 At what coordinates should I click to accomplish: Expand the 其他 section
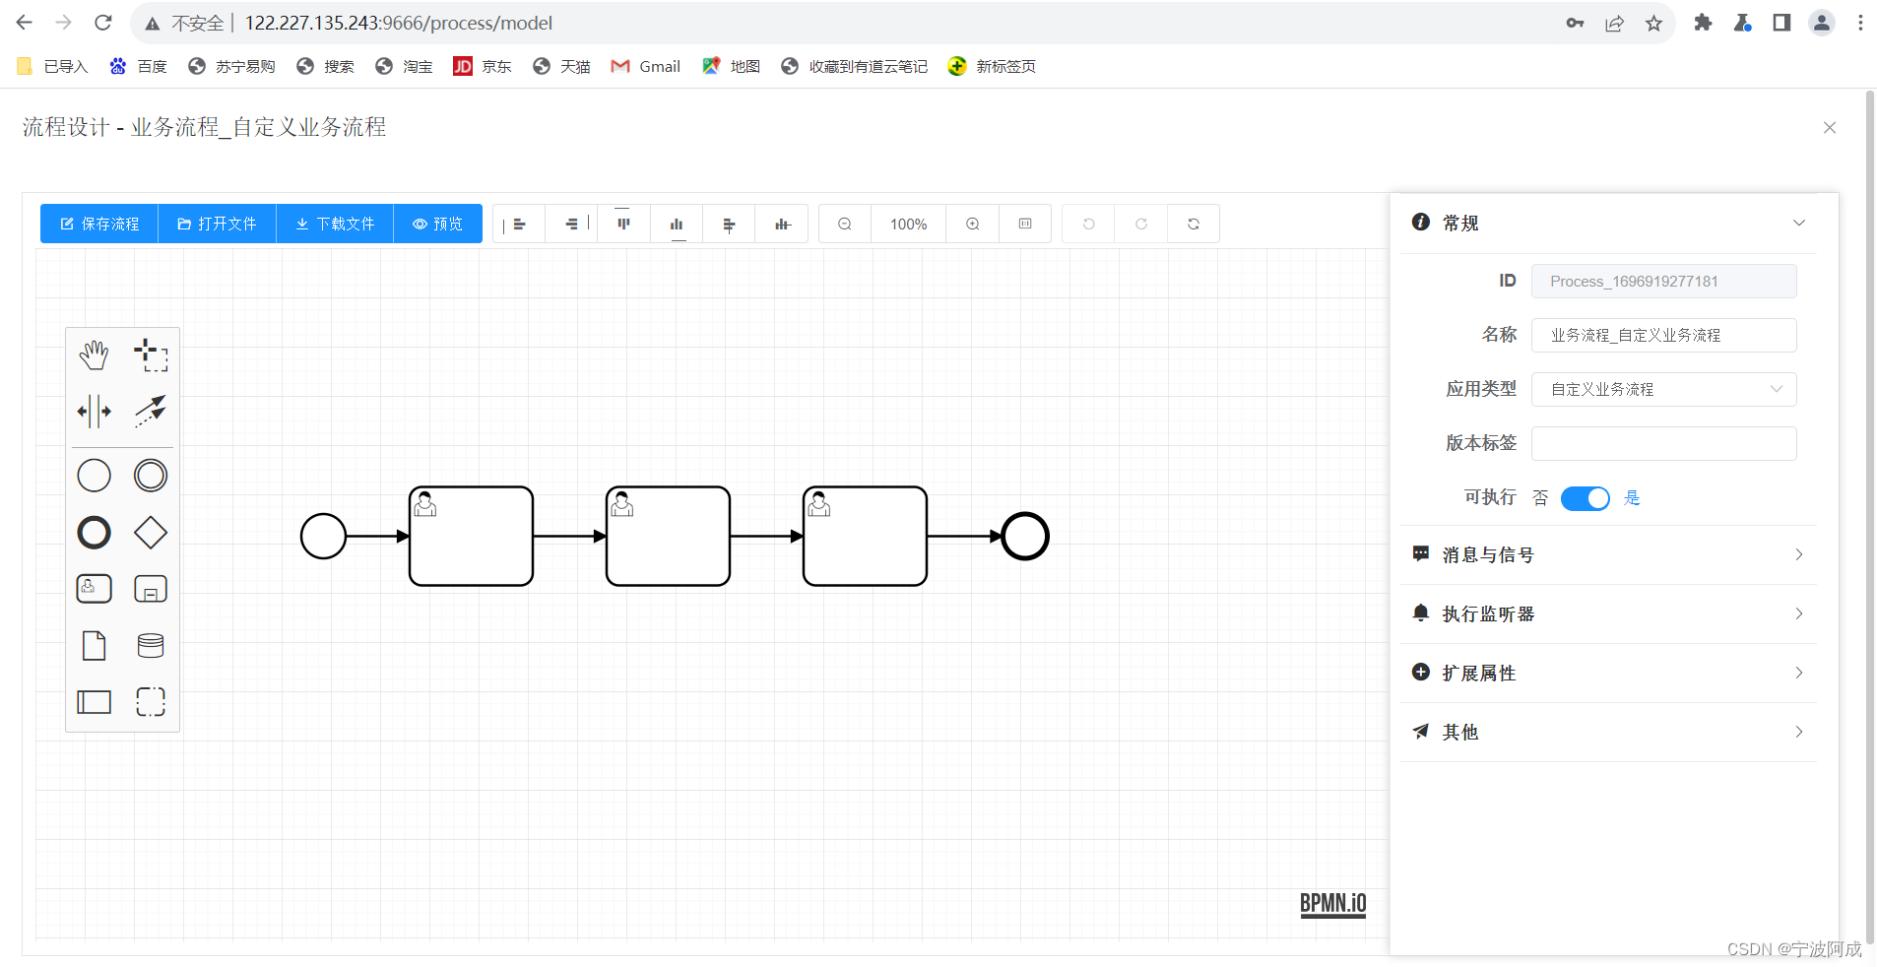(1608, 733)
